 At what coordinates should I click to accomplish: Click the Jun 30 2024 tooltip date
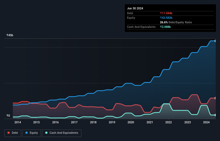pyautogui.click(x=135, y=8)
